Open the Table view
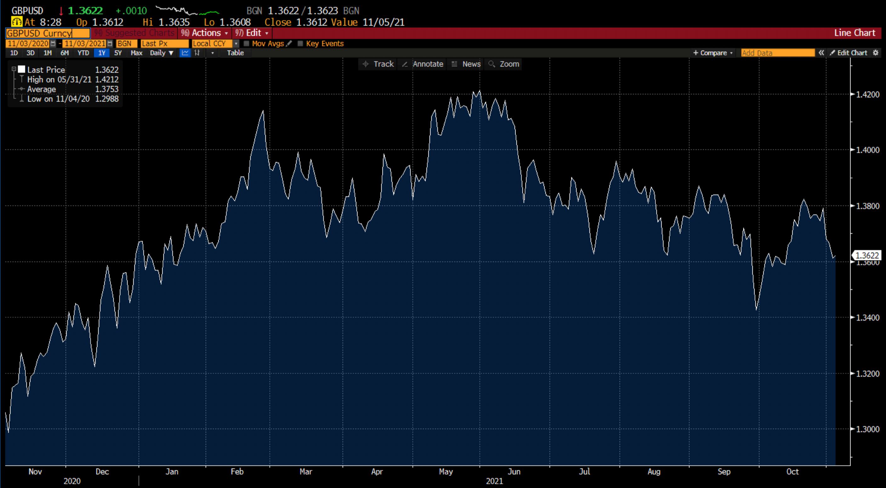 [x=235, y=53]
